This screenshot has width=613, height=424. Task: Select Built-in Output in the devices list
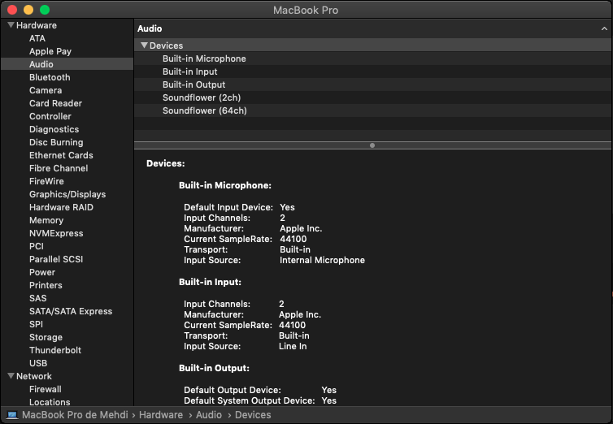point(372,84)
